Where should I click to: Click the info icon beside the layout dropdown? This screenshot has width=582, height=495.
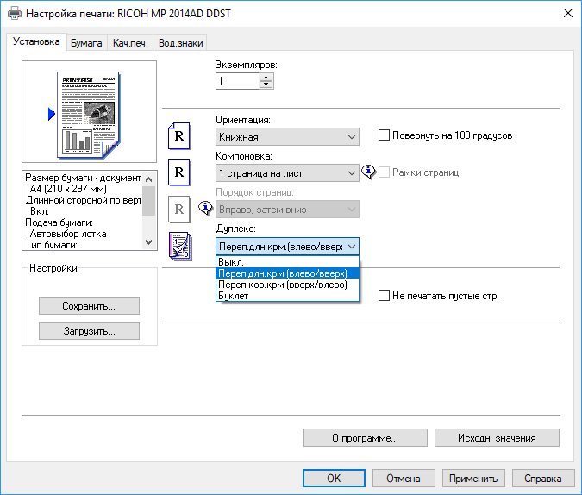click(x=369, y=172)
